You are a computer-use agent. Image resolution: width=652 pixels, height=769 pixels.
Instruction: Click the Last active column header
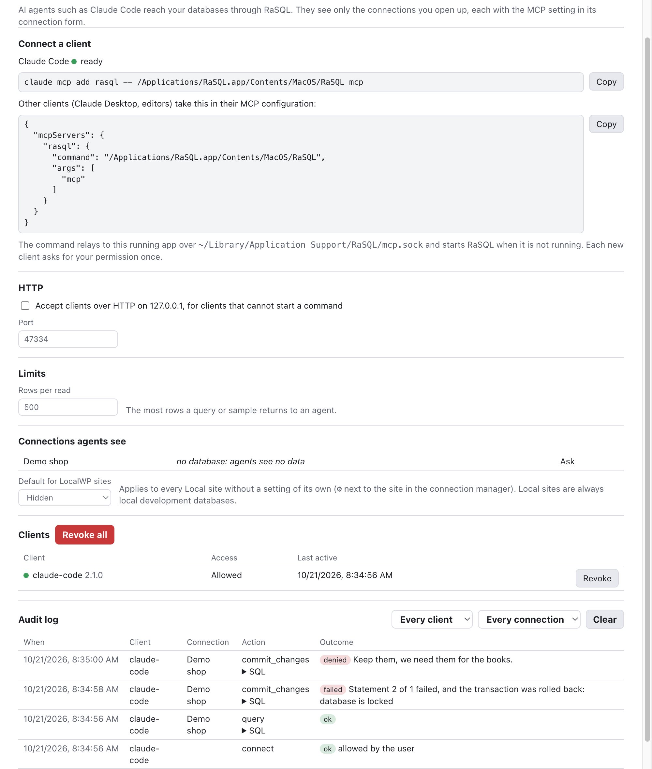point(317,558)
